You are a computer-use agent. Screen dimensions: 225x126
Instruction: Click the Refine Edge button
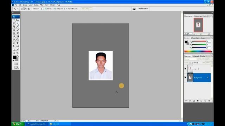pos(86,9)
